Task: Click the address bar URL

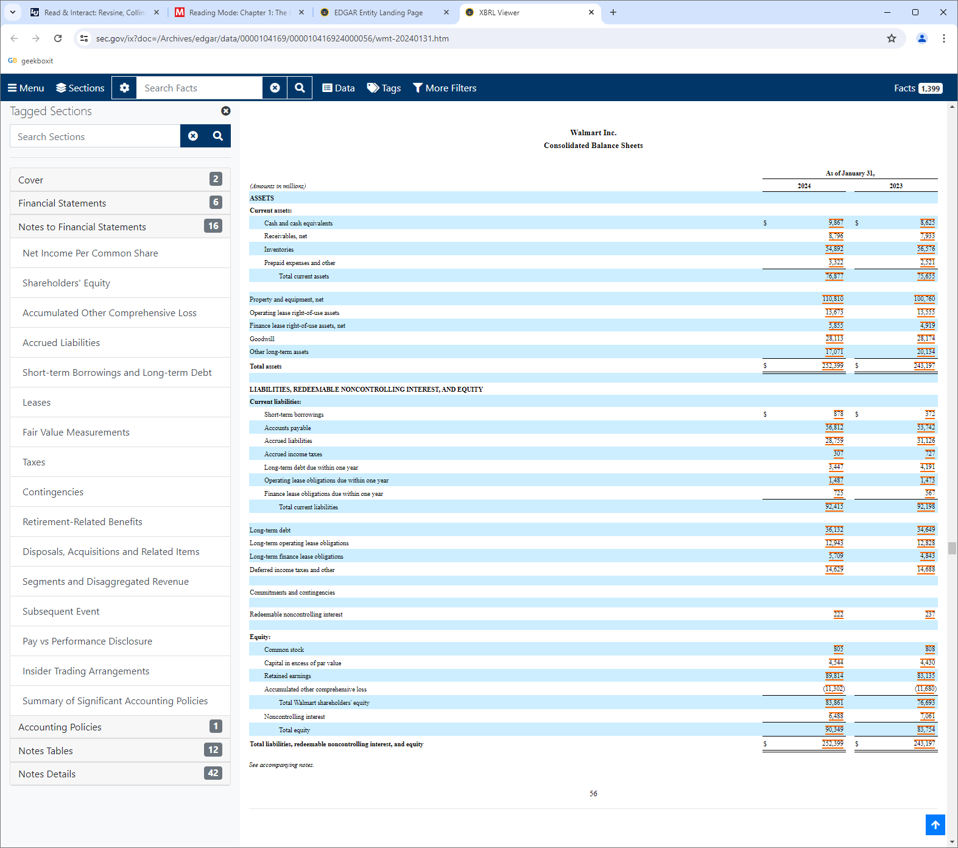Action: point(272,38)
